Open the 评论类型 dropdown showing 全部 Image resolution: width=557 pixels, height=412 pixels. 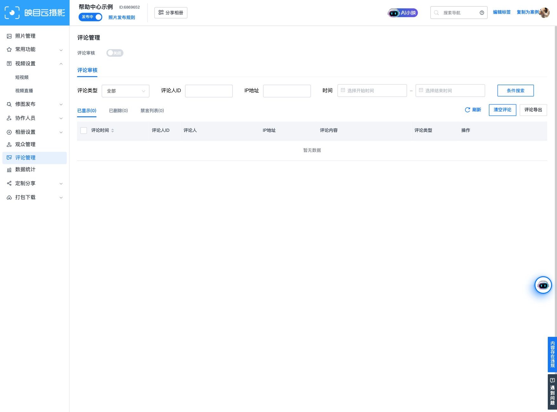[126, 91]
